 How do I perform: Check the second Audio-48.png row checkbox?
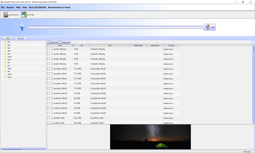coord(48,54)
